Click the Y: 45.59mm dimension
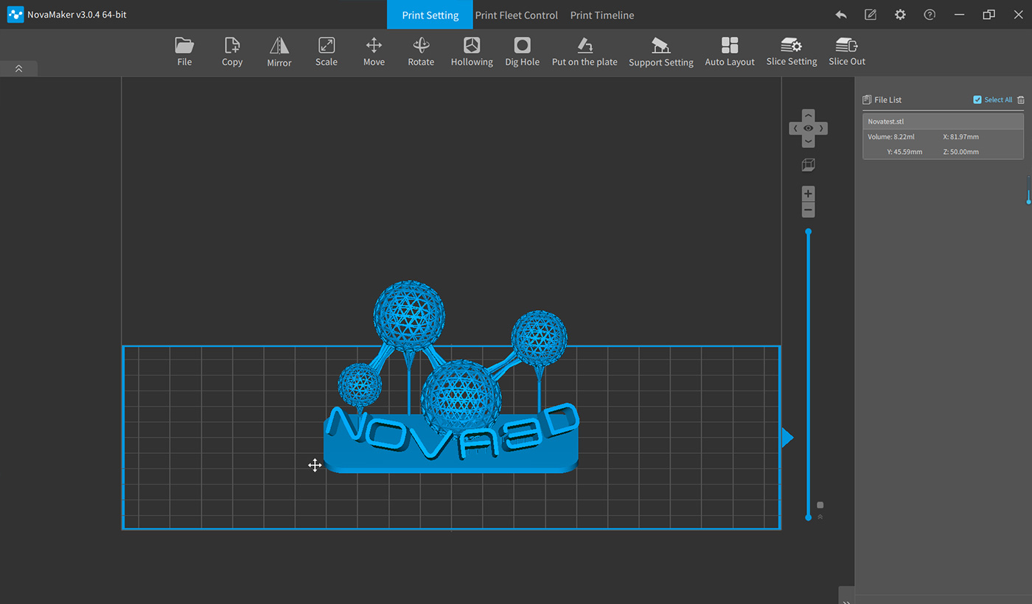Viewport: 1032px width, 604px height. click(x=905, y=152)
